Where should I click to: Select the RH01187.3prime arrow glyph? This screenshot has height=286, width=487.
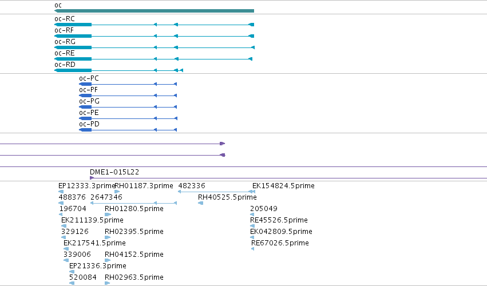click(x=117, y=192)
